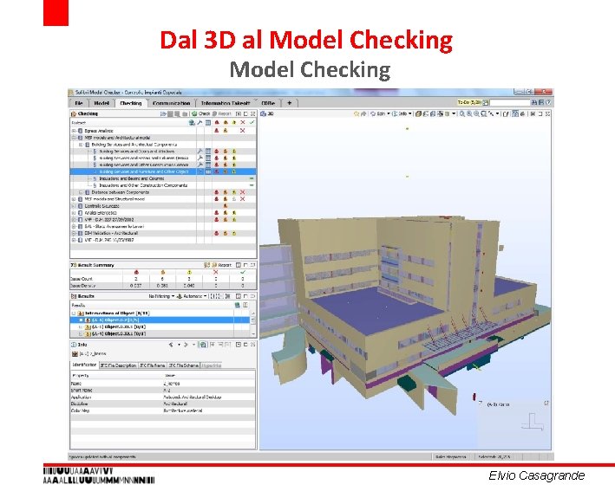Click the 3D building model roof
This screenshot has height=491, width=615.
pyautogui.click(x=376, y=309)
